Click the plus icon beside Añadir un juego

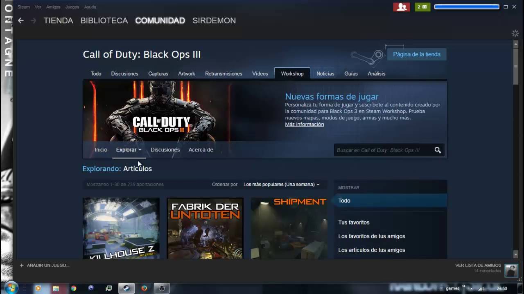22,265
